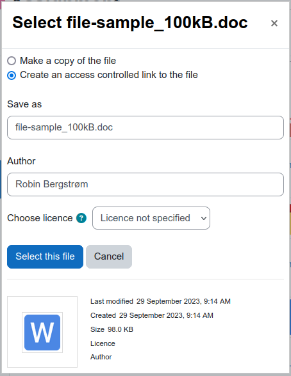
Task: Click the 'Create an access controlled link to the file' label text
Action: [x=109, y=75]
